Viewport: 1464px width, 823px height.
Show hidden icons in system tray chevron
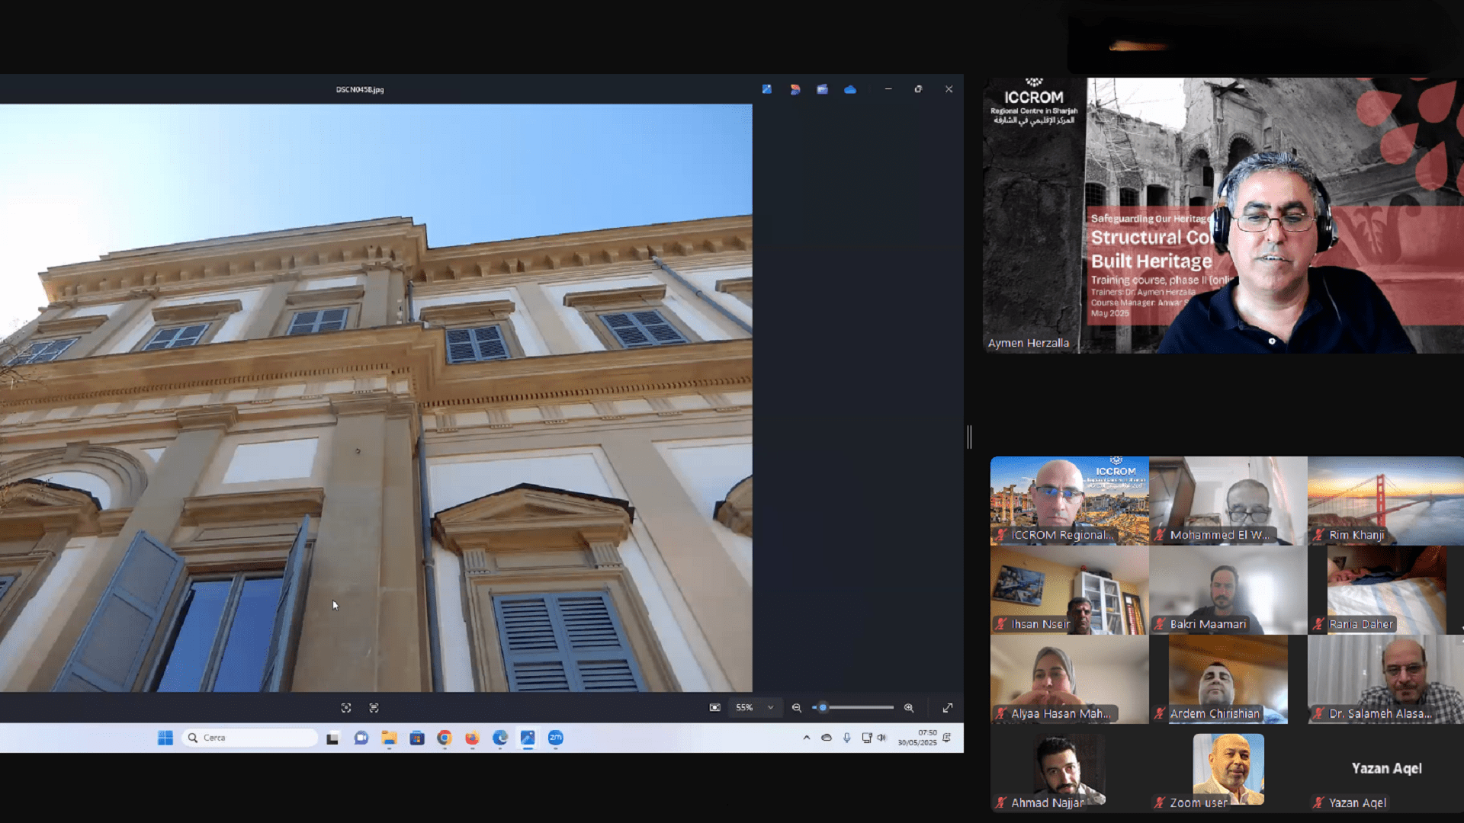pos(806,738)
